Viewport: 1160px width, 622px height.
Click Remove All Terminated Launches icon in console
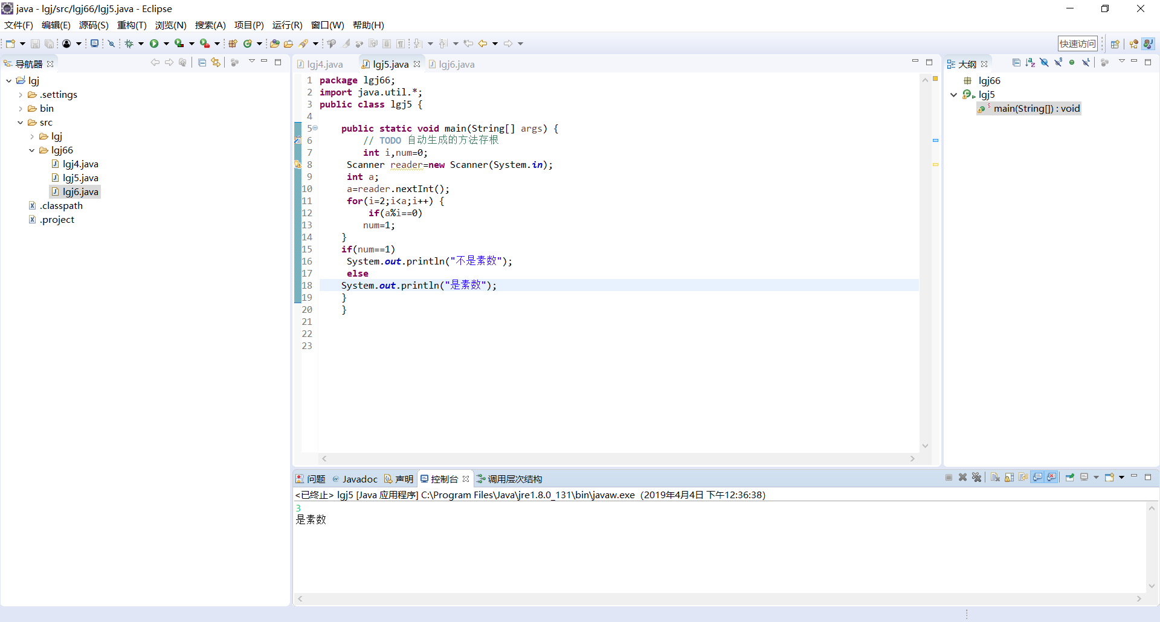(976, 478)
